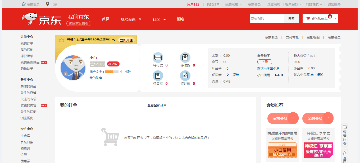Click the red 287 level badge

113,64
